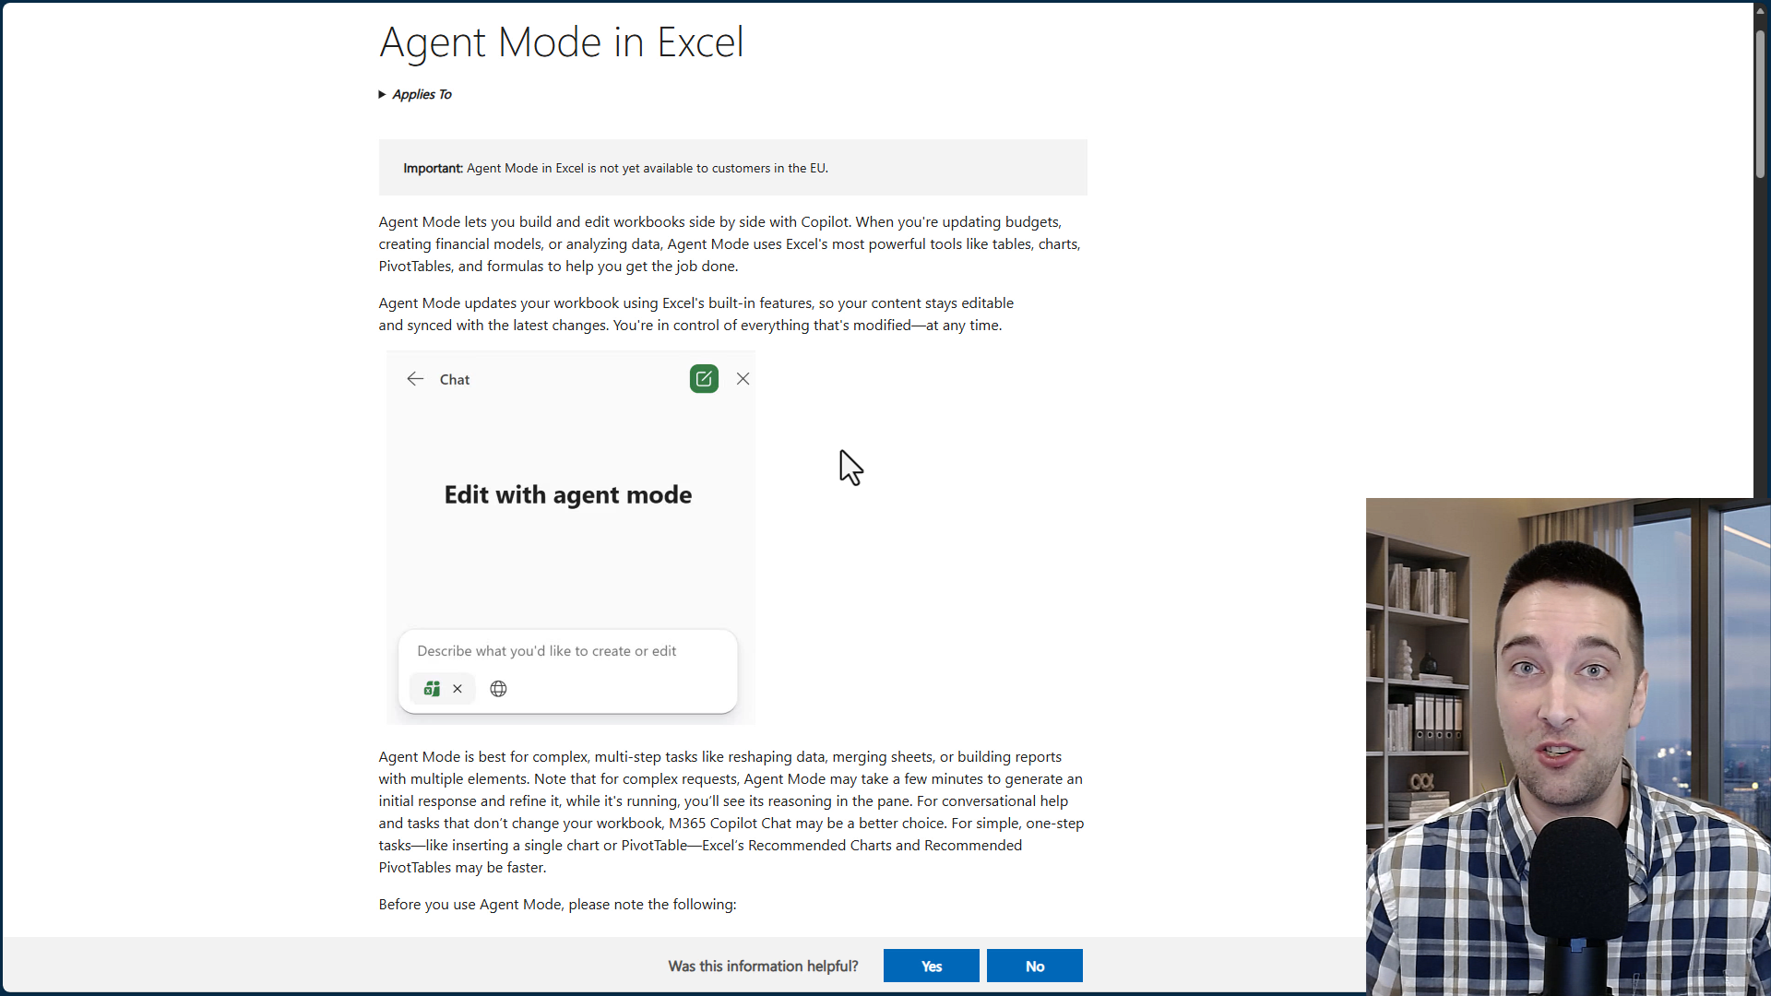Click the green new chat compose icon

pos(704,379)
